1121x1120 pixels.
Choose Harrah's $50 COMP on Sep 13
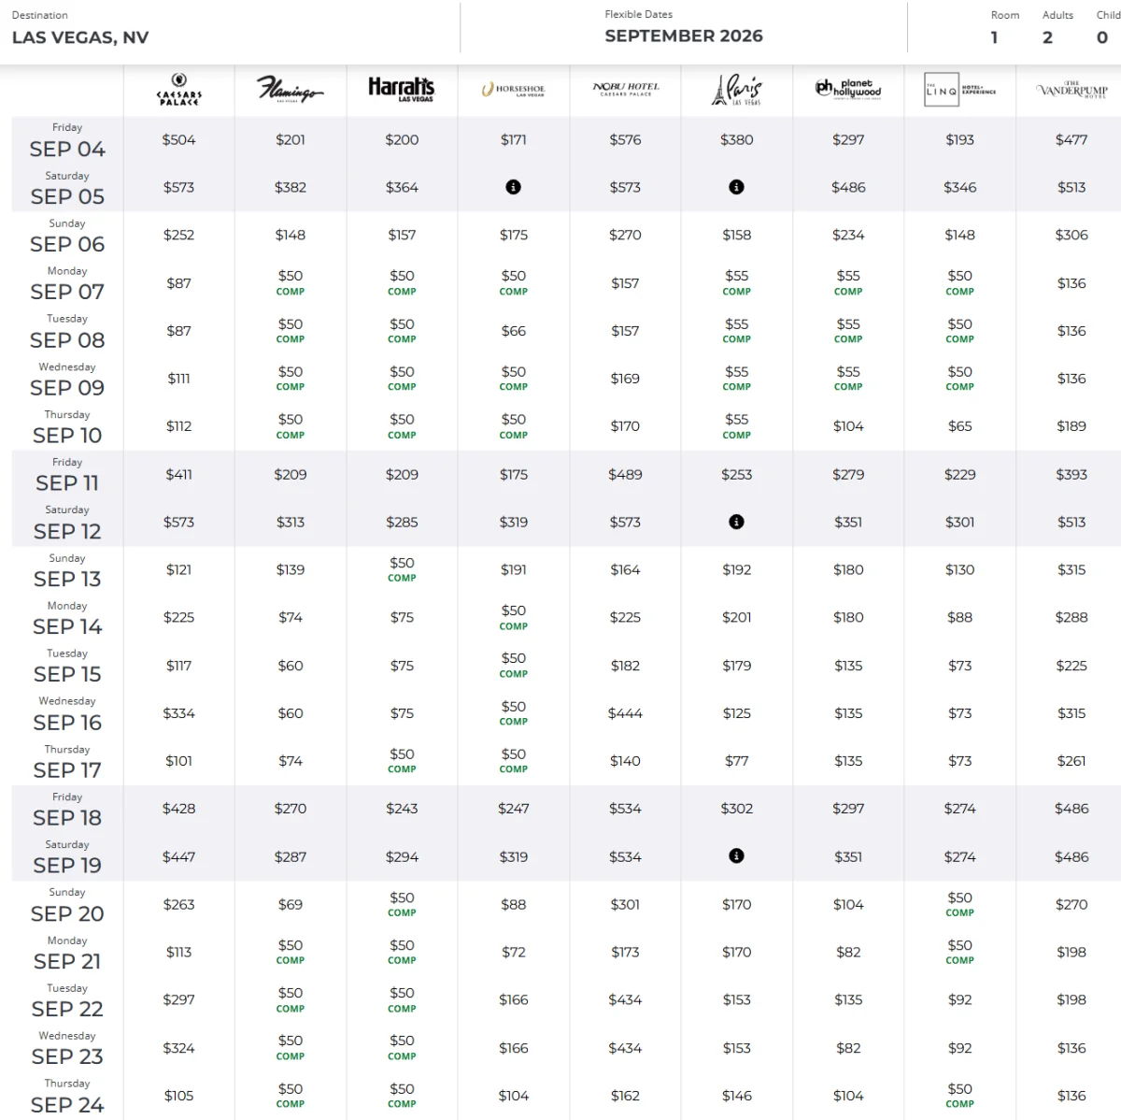402,569
